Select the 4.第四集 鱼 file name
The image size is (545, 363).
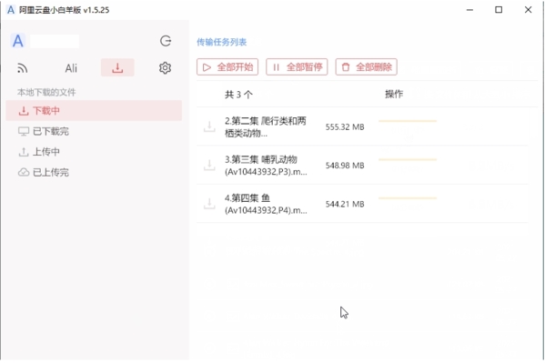point(266,204)
